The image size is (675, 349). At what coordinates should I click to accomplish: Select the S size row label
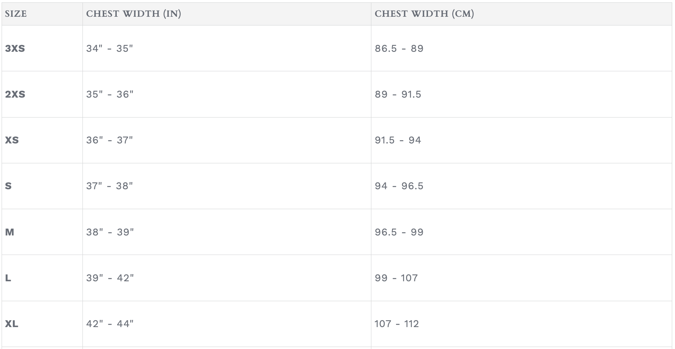tap(8, 186)
